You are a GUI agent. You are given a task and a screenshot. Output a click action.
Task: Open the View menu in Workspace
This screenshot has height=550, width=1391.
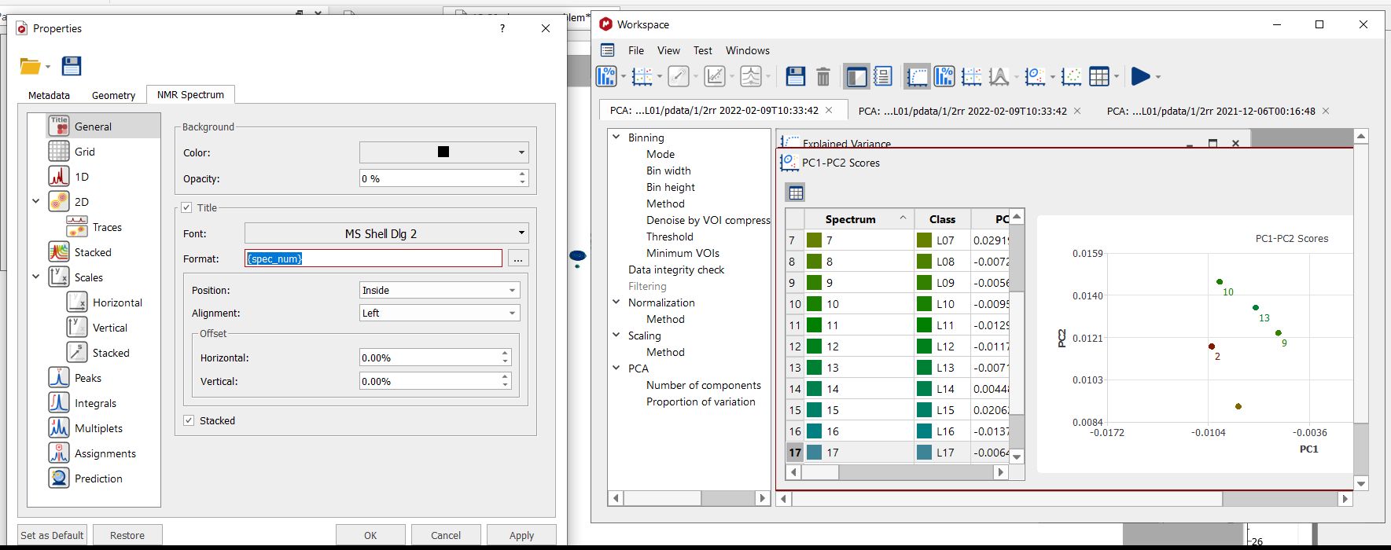(668, 50)
